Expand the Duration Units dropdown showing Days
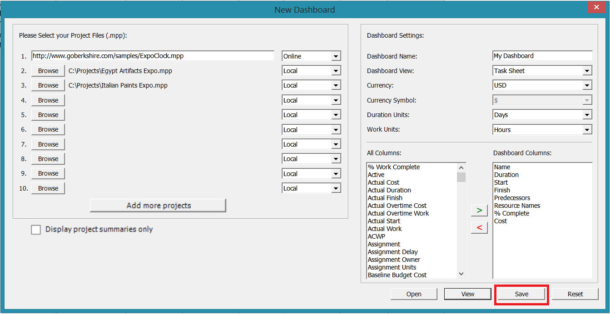The height and width of the screenshot is (314, 610). [588, 114]
